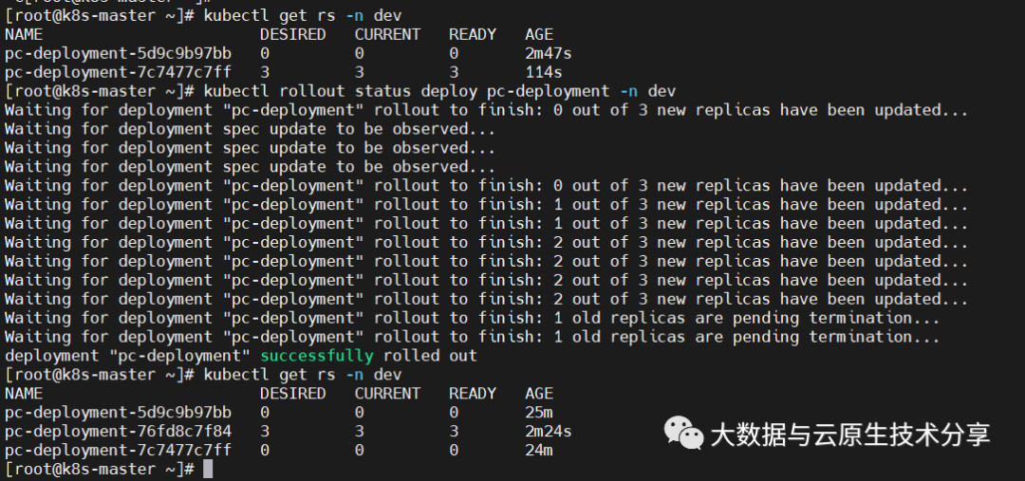
Task: Click the "114s" age value
Action: 544,72
